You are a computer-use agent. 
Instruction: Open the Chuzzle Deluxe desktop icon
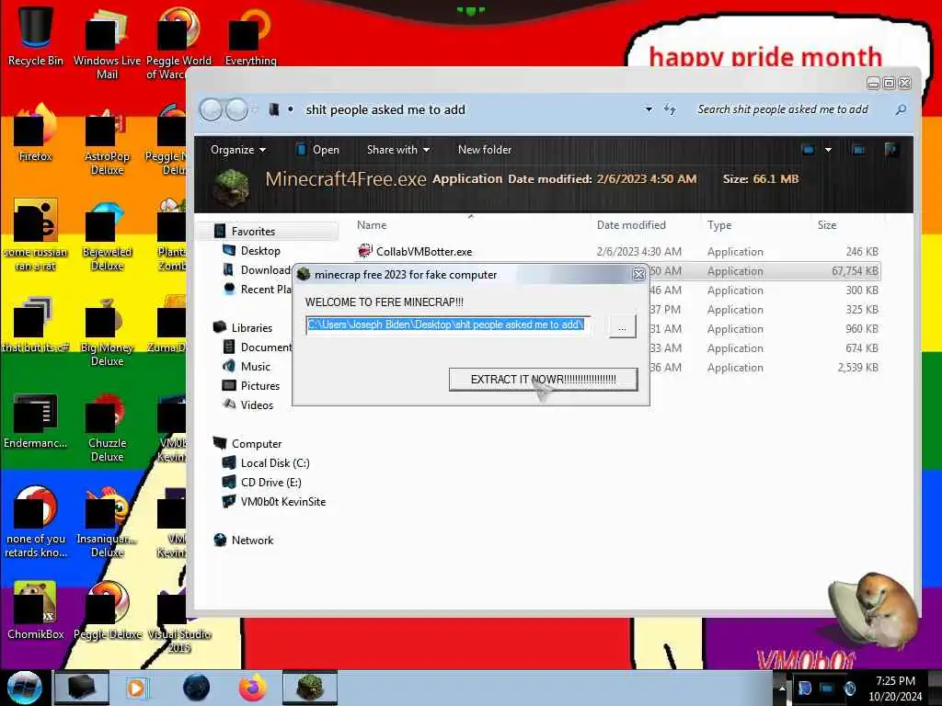click(x=107, y=427)
